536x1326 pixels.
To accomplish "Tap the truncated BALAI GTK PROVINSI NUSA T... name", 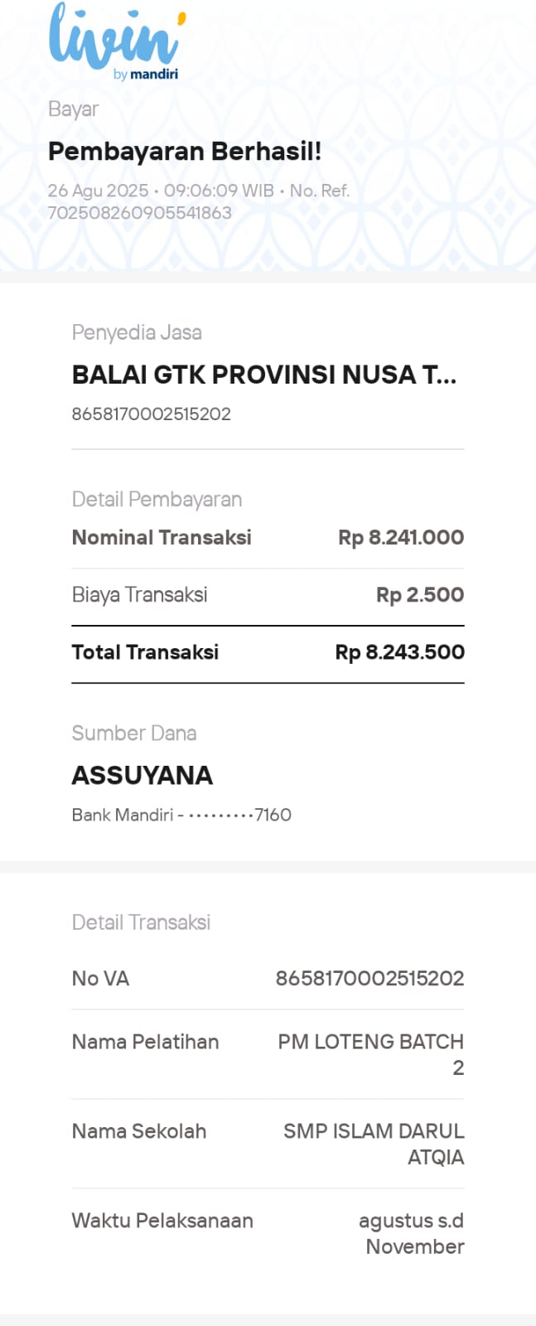I will (x=264, y=375).
